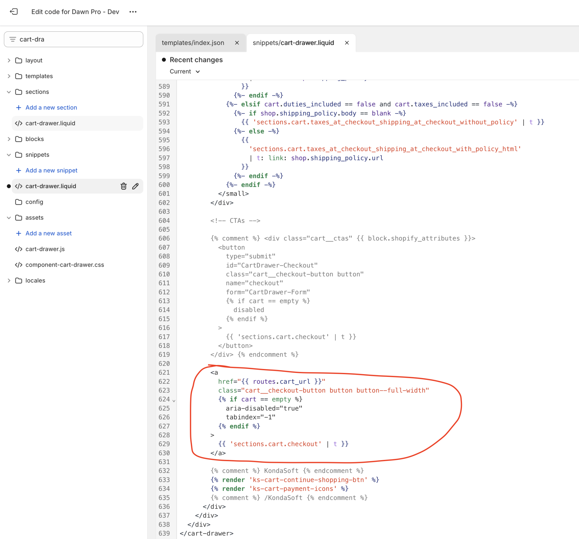Click the templates folder icon

[19, 76]
